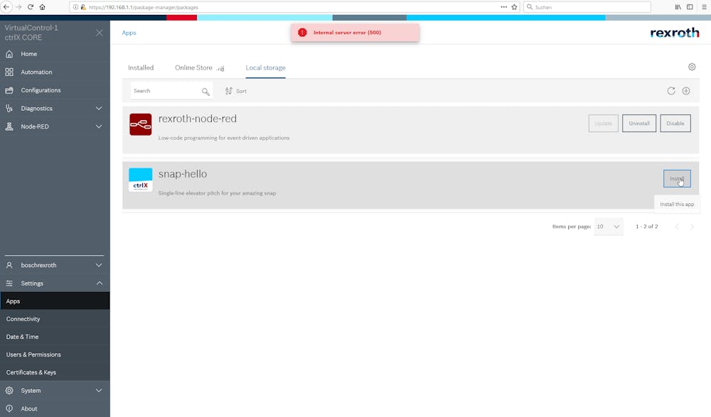This screenshot has height=417, width=711.
Task: Switch to the Installed tab
Action: [141, 67]
